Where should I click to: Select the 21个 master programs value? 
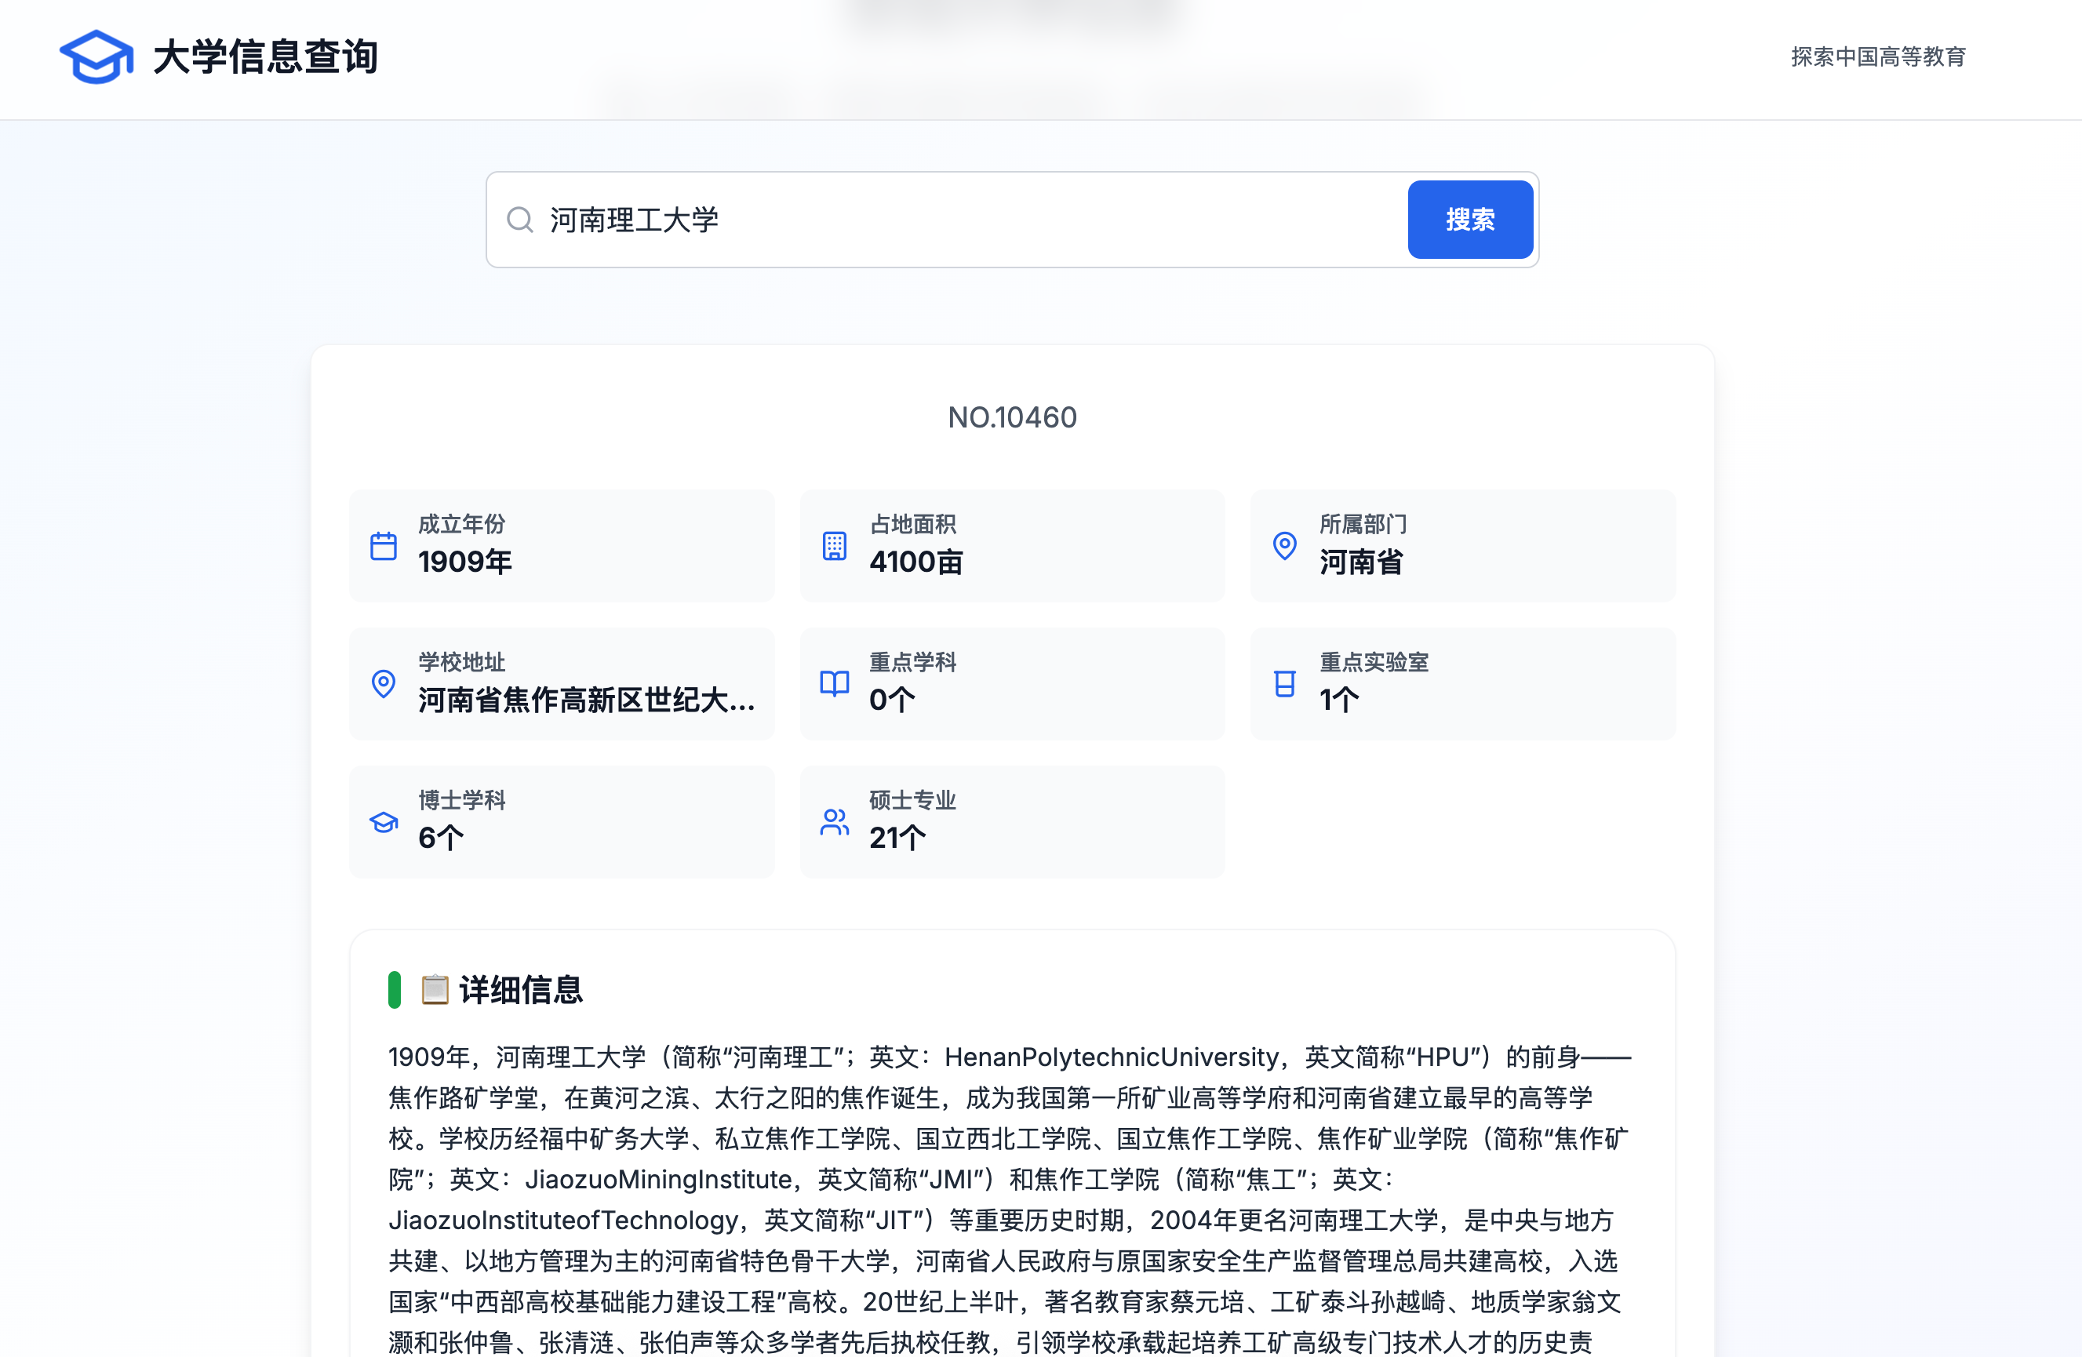(x=897, y=839)
